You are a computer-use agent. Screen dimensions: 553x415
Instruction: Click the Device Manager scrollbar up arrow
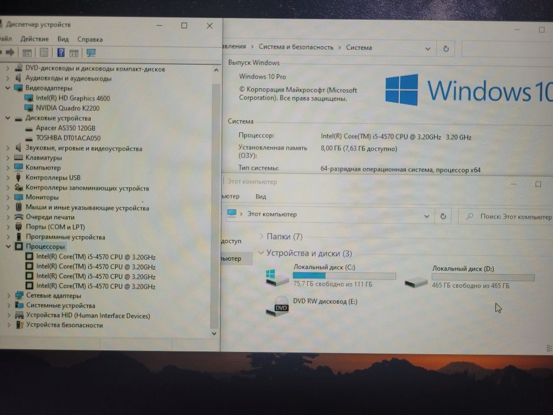(216, 70)
